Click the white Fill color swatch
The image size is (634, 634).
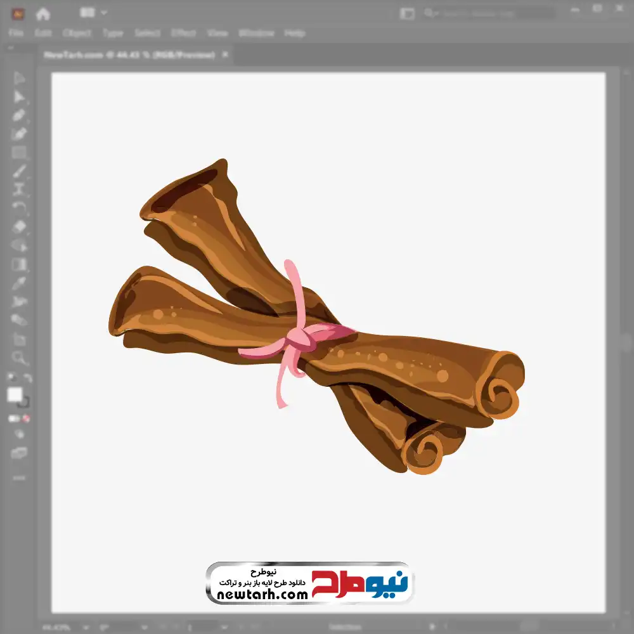[x=15, y=395]
